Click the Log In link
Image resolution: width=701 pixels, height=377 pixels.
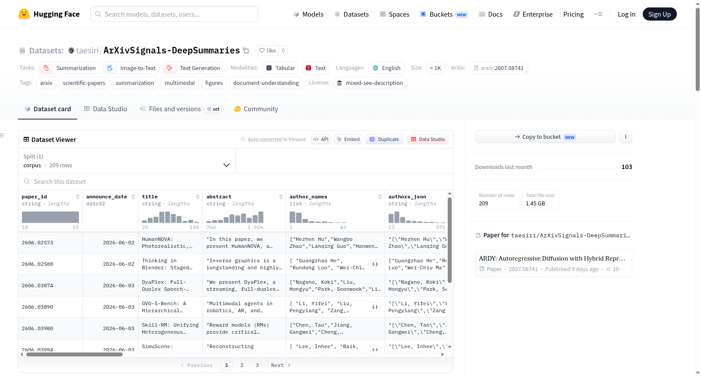coord(627,14)
